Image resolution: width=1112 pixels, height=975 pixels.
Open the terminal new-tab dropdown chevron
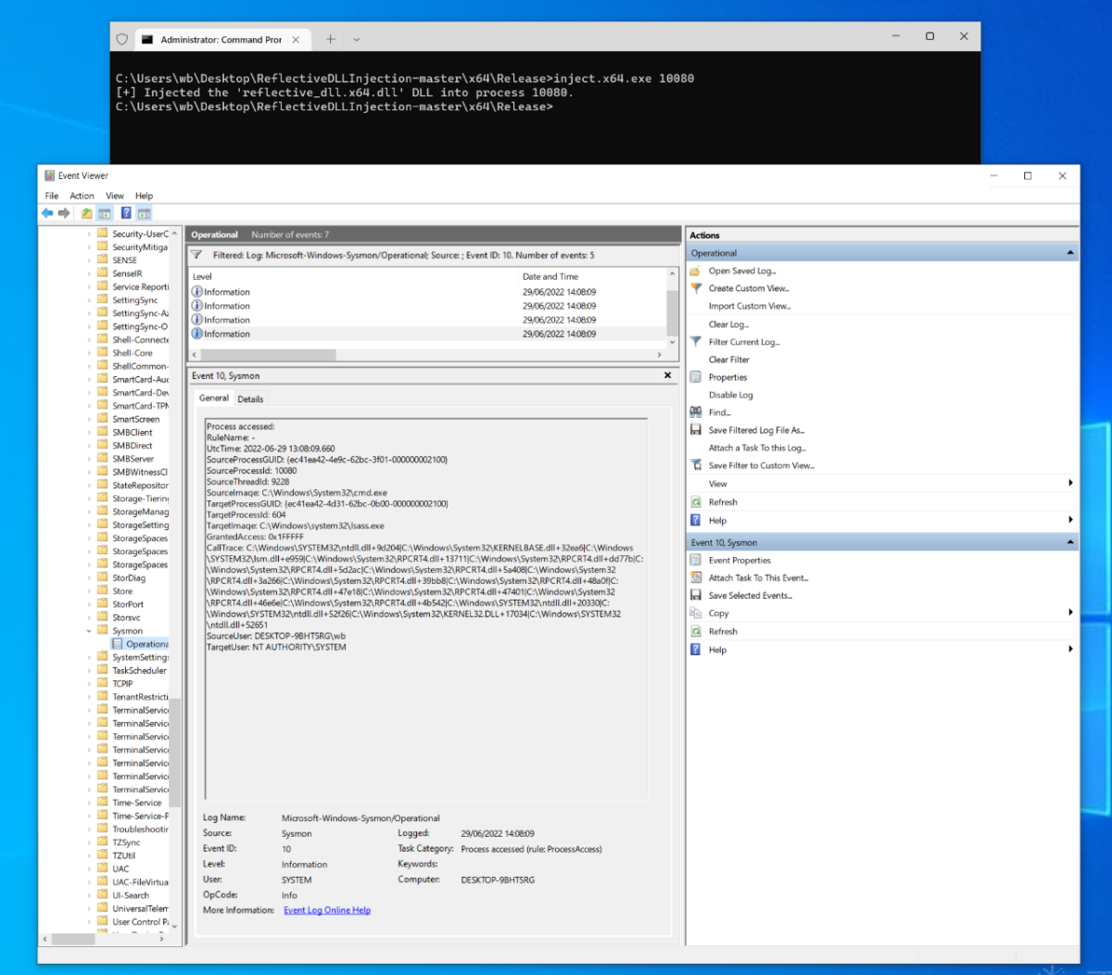(356, 39)
